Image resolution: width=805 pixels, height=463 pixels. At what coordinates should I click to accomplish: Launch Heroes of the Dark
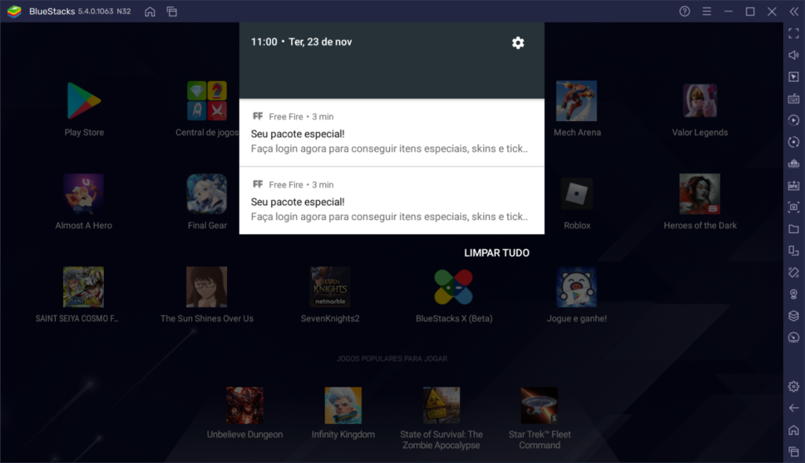pos(700,194)
